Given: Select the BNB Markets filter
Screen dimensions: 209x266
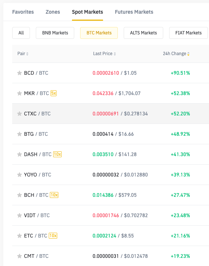Looking at the screenshot, I should coord(55,33).
